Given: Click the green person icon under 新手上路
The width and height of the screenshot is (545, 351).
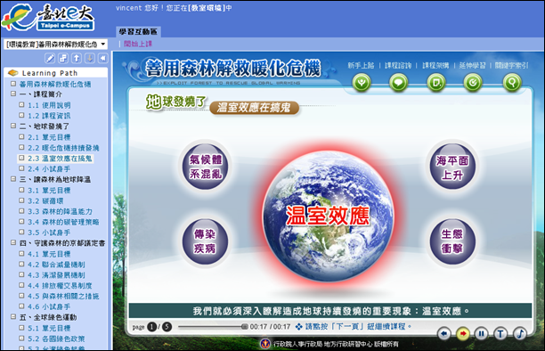Looking at the screenshot, I should click(362, 83).
